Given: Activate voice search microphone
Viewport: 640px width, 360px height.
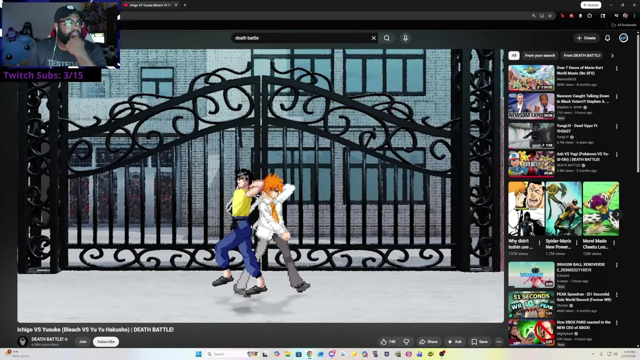Looking at the screenshot, I should point(405,38).
